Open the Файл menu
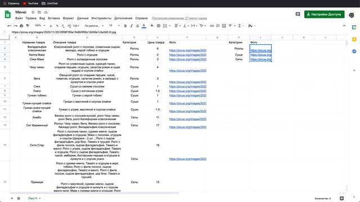The width and height of the screenshot is (360, 202). [x=19, y=18]
